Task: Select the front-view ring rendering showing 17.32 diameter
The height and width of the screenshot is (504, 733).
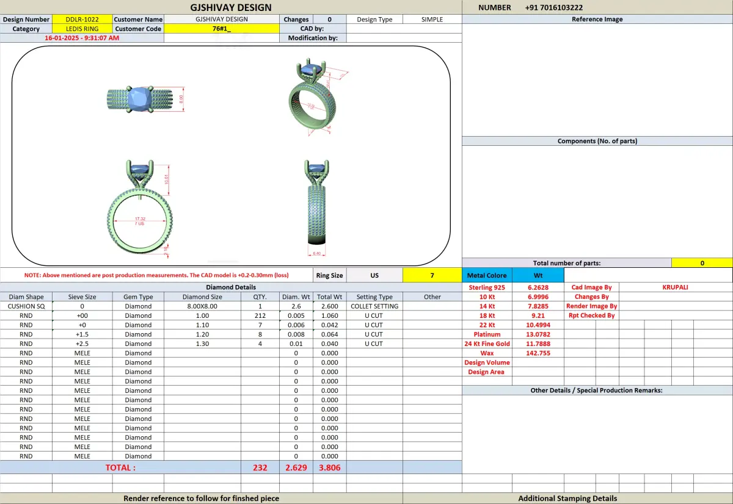Action: point(139,209)
